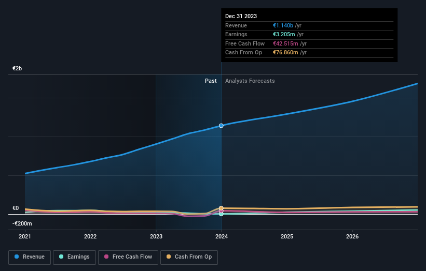This screenshot has width=426, height=271.
Task: Click the 2023 x-axis label
Action: [x=156, y=236]
